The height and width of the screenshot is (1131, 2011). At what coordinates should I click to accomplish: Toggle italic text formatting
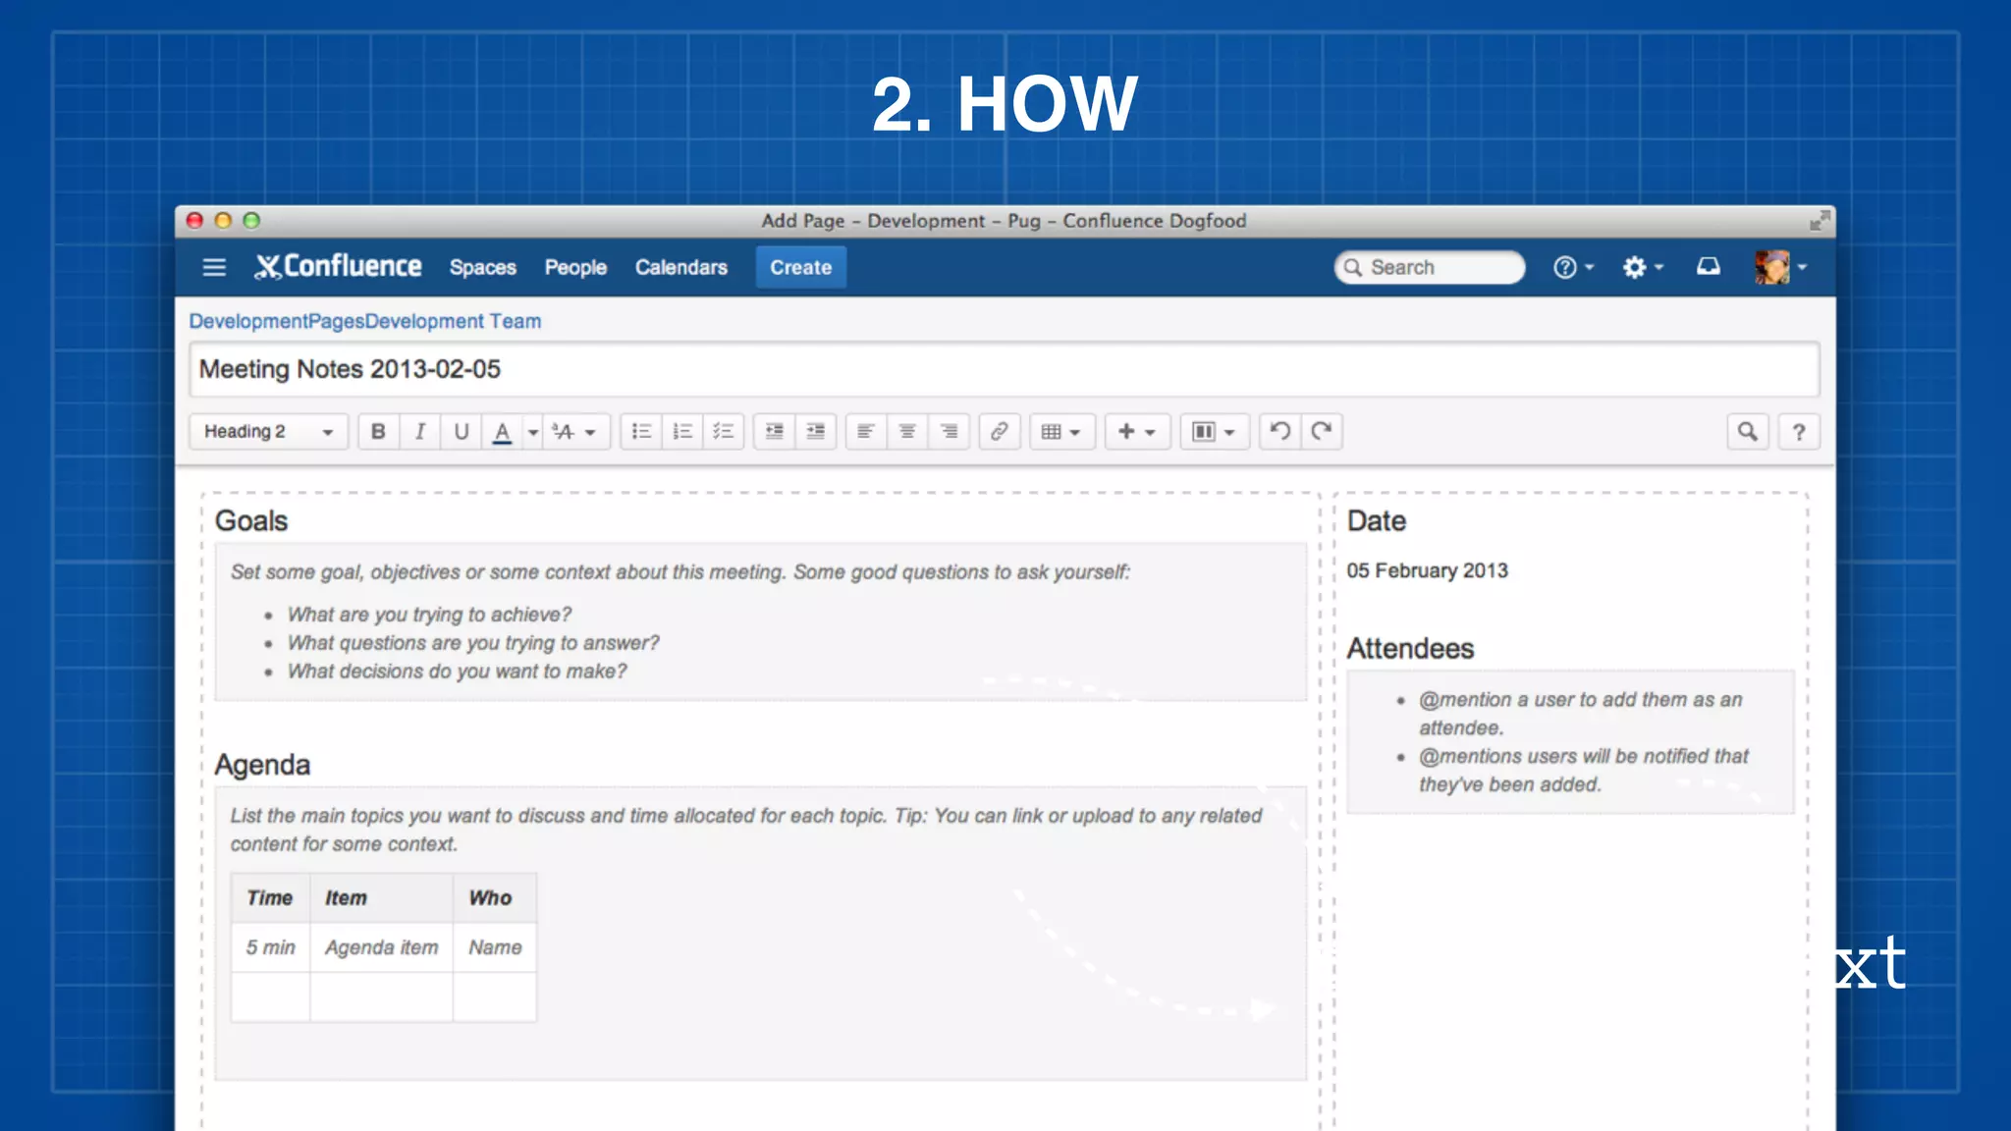click(x=420, y=432)
